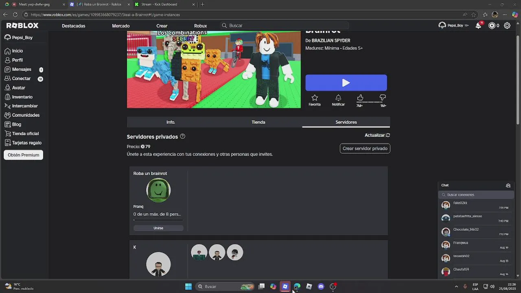Open Crear in the top navigation
521x293 pixels.
pyautogui.click(x=162, y=26)
